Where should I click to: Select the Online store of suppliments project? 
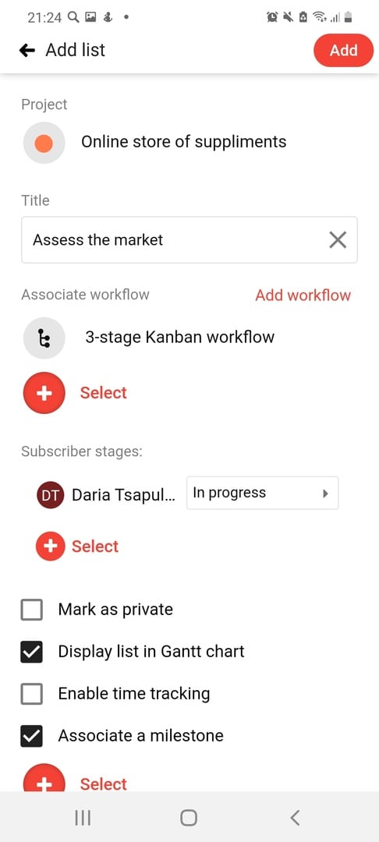tap(183, 143)
